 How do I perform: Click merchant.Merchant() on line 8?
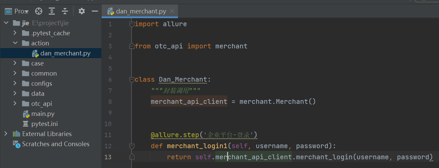[x=278, y=101]
